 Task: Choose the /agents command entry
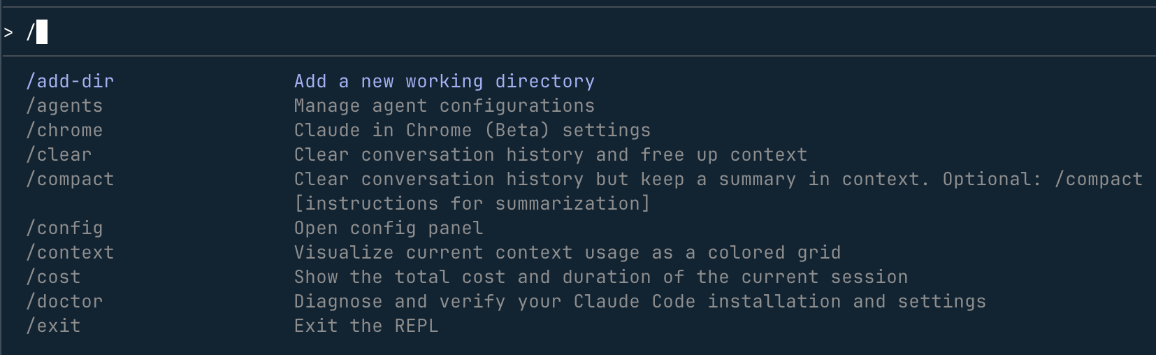point(64,106)
